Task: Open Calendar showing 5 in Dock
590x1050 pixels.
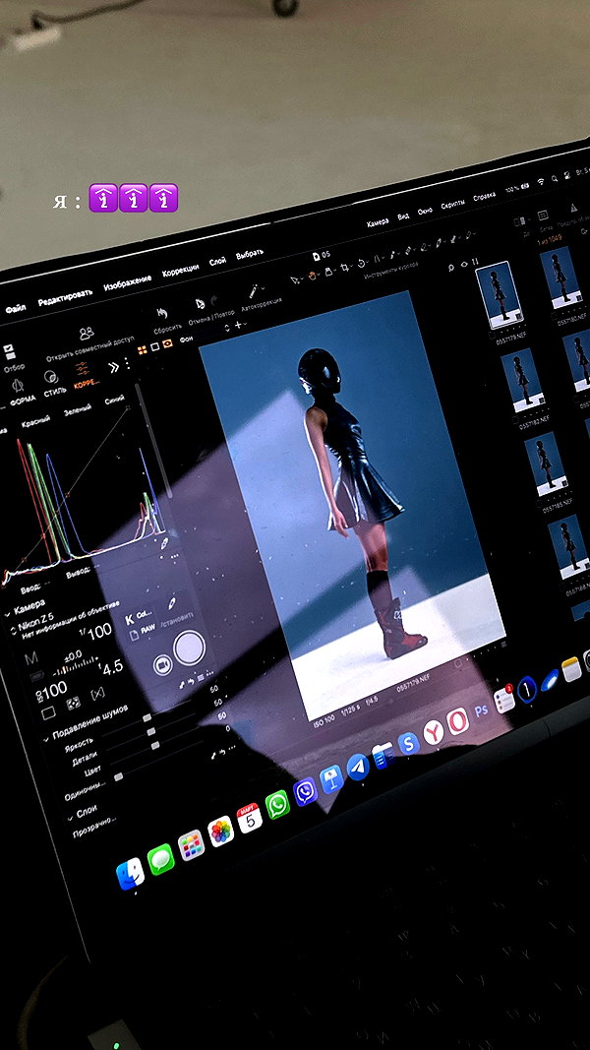Action: (x=249, y=818)
